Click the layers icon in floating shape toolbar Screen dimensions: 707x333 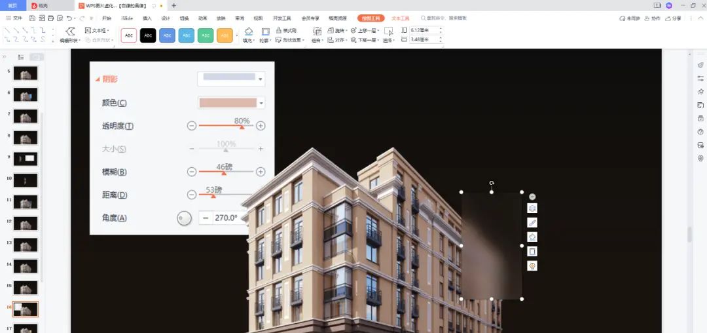click(532, 208)
